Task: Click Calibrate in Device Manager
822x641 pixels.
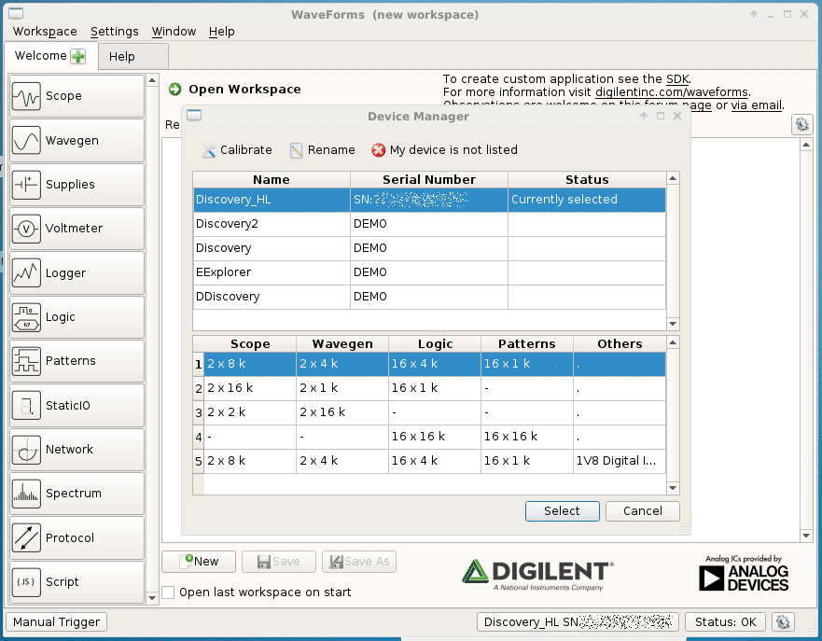Action: point(236,150)
